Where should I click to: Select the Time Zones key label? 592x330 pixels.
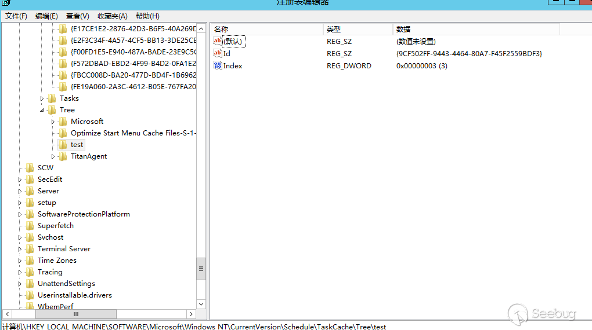(x=57, y=261)
